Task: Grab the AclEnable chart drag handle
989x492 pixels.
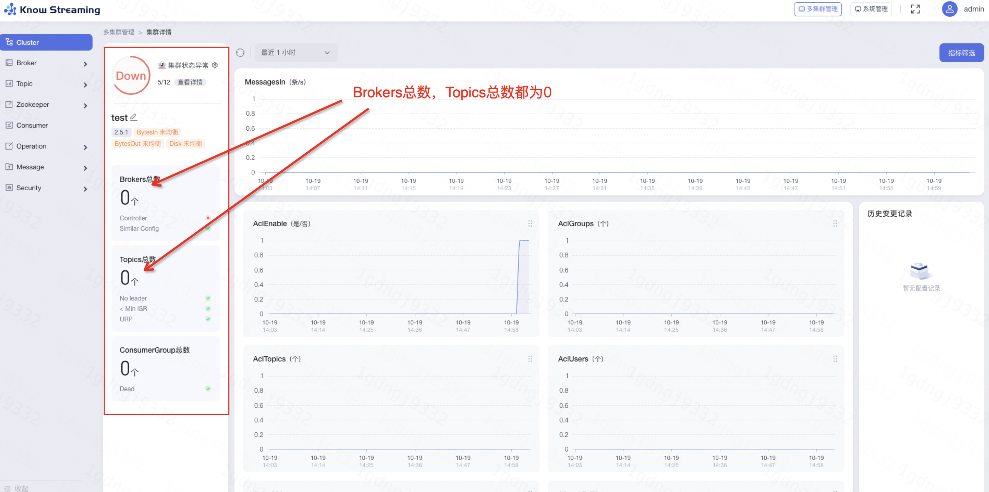Action: point(530,223)
